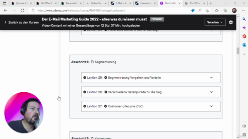Open the Collections icon
The image size is (248, 139).
click(x=226, y=10)
